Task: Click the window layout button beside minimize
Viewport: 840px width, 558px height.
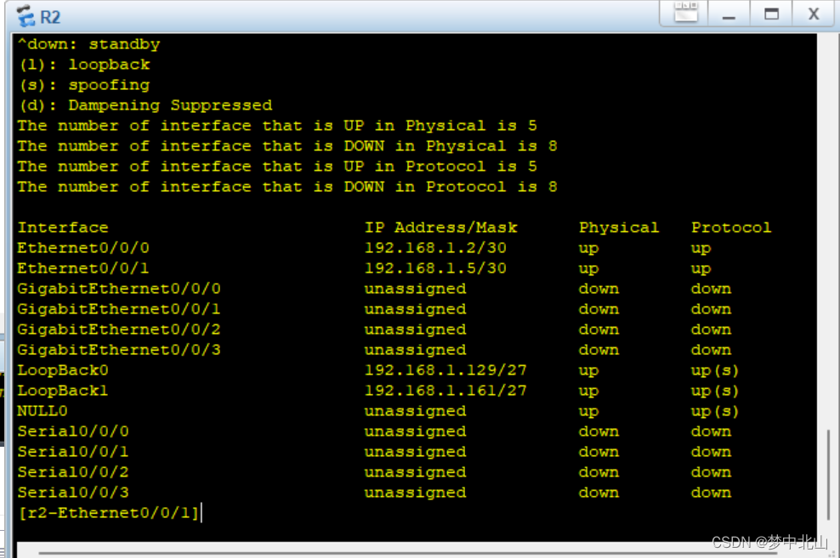Action: [686, 13]
